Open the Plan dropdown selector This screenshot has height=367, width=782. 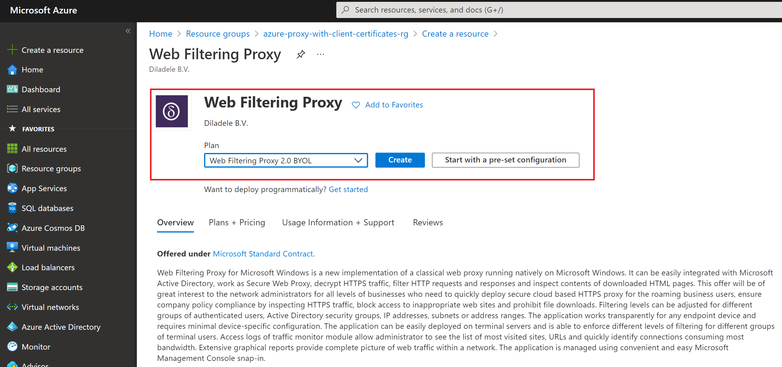pos(286,160)
